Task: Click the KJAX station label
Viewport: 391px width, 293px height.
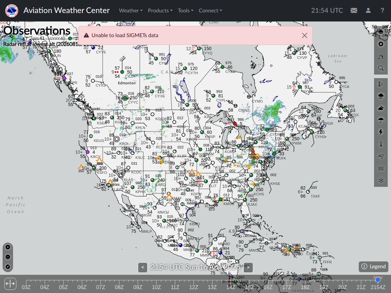Action: [x=252, y=204]
